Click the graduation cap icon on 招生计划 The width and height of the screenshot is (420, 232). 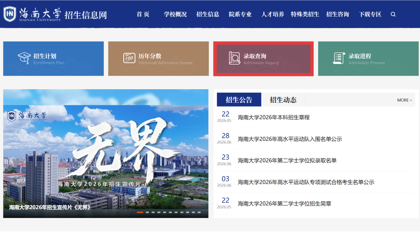(24, 58)
